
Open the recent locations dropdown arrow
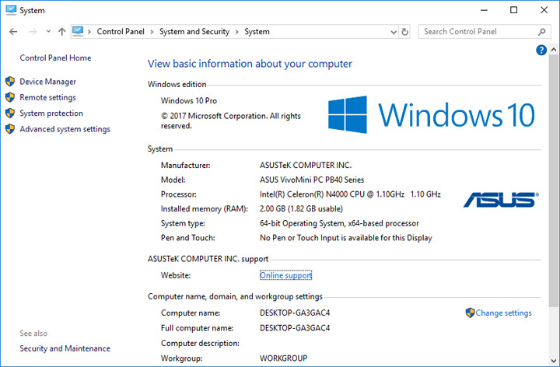point(48,31)
